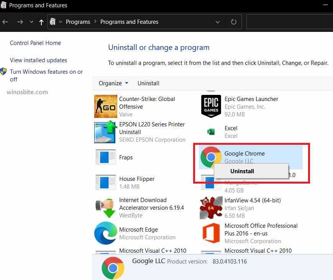Click the address bar control panel icon
This screenshot has height=280, width=333.
point(52,22)
